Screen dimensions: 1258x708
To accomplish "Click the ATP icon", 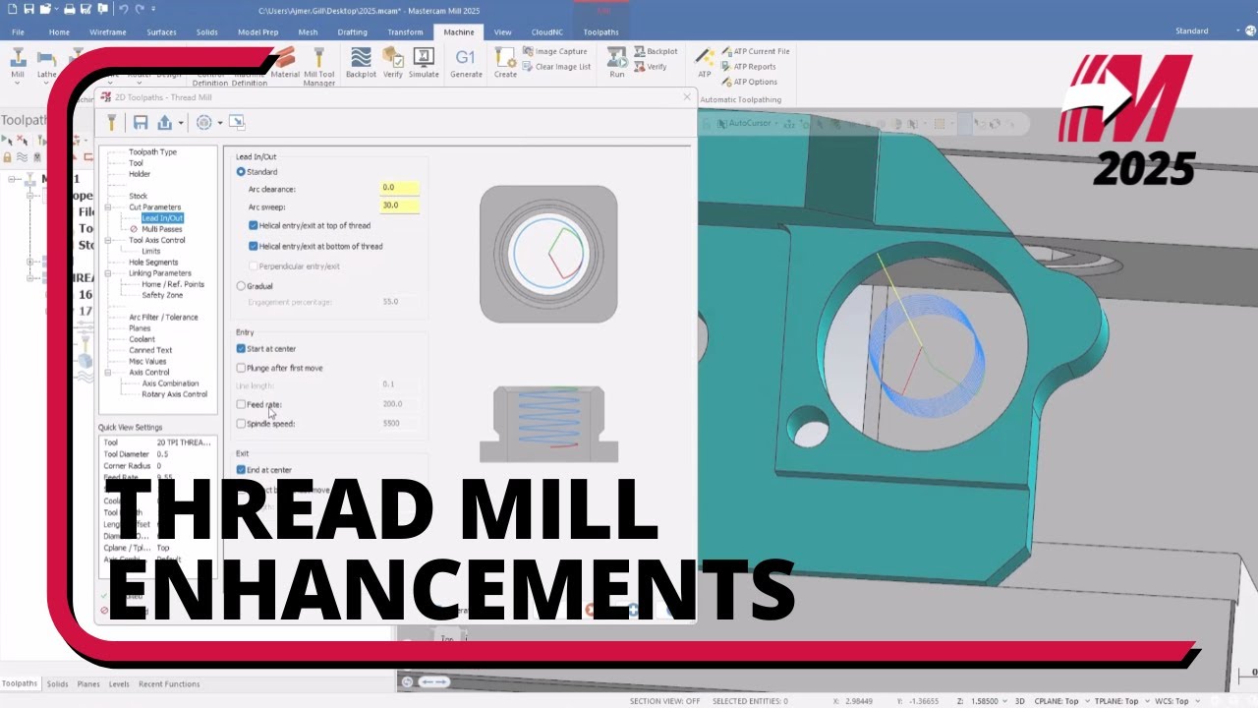I will point(704,63).
